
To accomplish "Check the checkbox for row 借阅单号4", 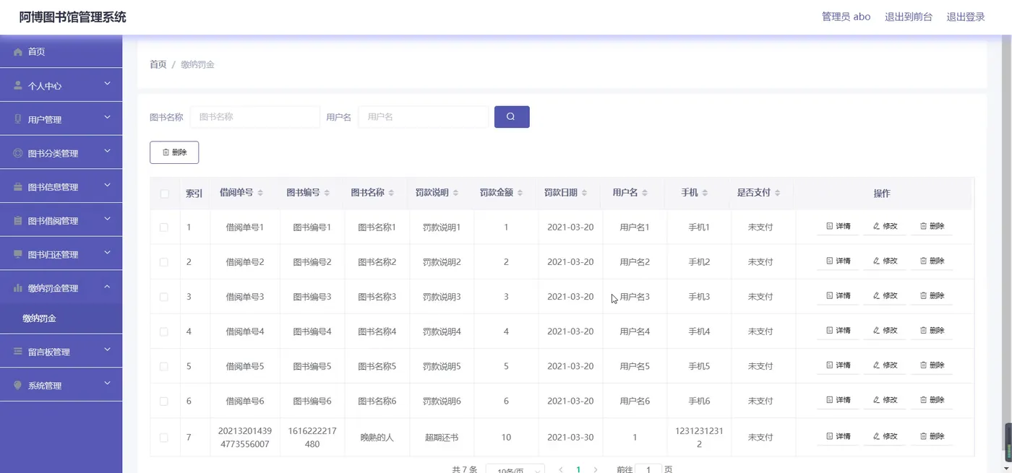I will [164, 331].
